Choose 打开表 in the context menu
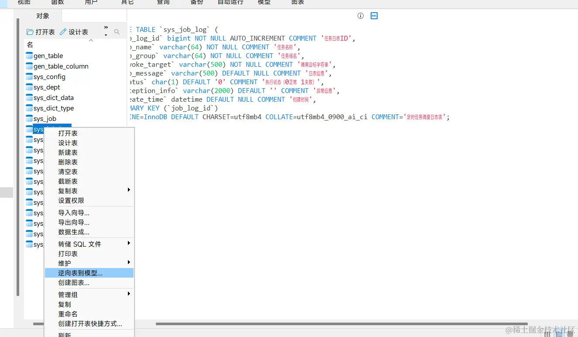Viewport: 578px width, 337px height. click(89, 133)
